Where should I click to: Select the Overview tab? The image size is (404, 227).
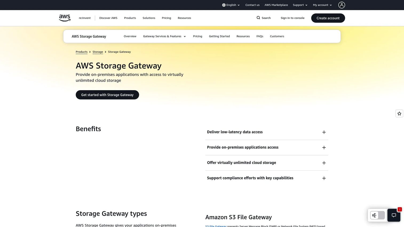tap(130, 36)
